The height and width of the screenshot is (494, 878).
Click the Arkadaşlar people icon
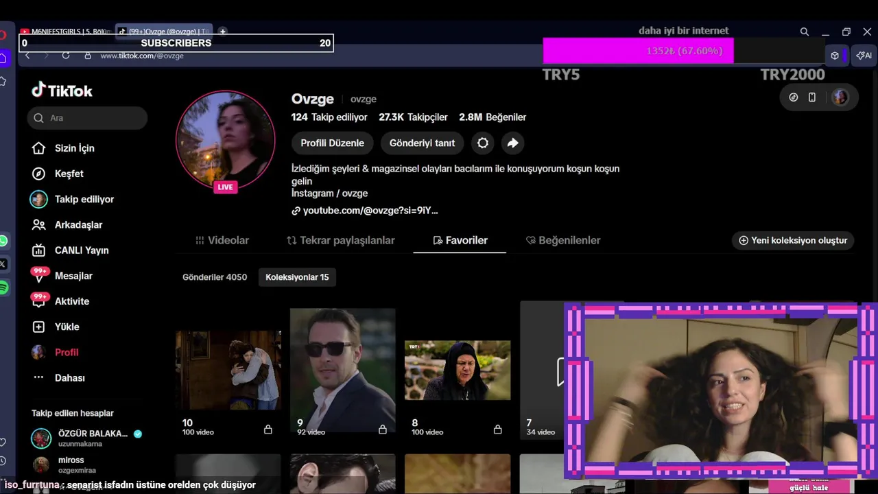click(x=39, y=225)
